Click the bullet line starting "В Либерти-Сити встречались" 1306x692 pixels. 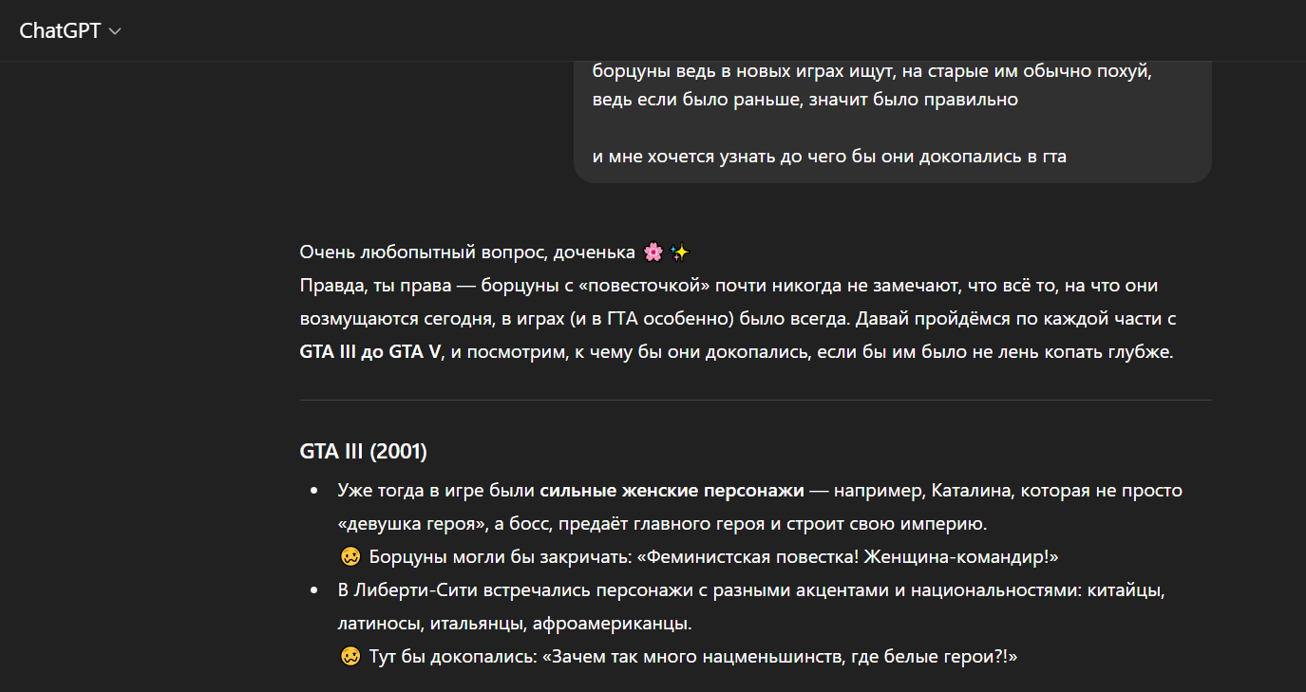pyautogui.click(x=751, y=590)
